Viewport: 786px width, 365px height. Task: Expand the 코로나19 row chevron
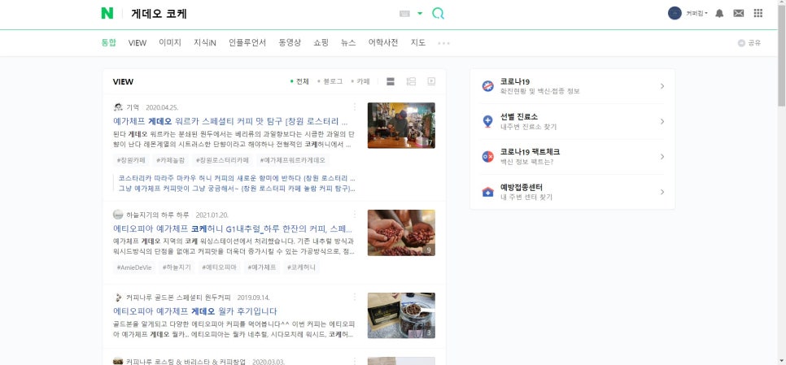point(662,86)
